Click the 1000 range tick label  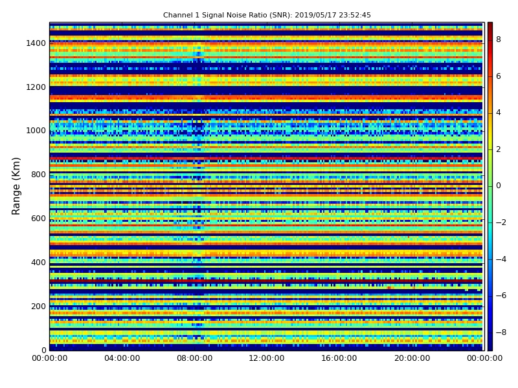[36, 131]
